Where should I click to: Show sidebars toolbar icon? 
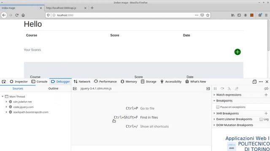pyautogui.click(x=239, y=15)
